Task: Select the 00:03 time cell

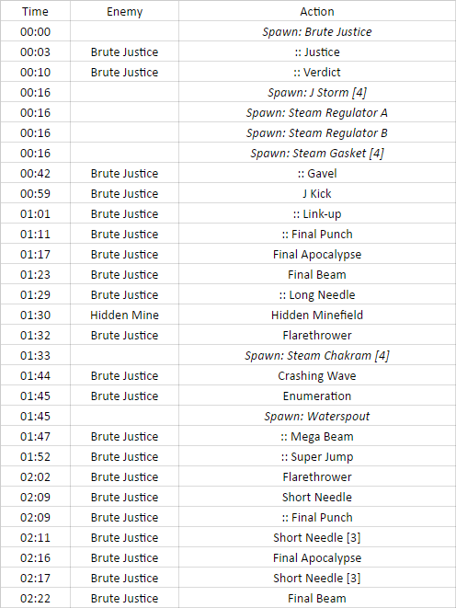Action: click(x=35, y=52)
